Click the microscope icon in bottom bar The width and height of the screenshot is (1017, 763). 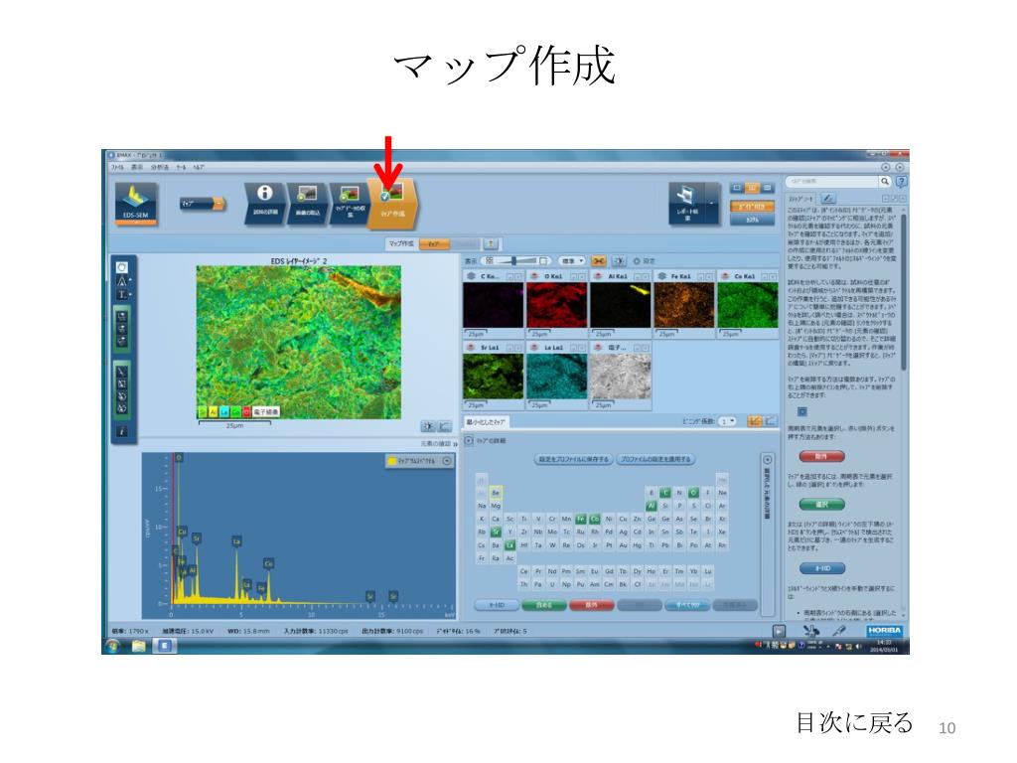pyautogui.click(x=811, y=631)
